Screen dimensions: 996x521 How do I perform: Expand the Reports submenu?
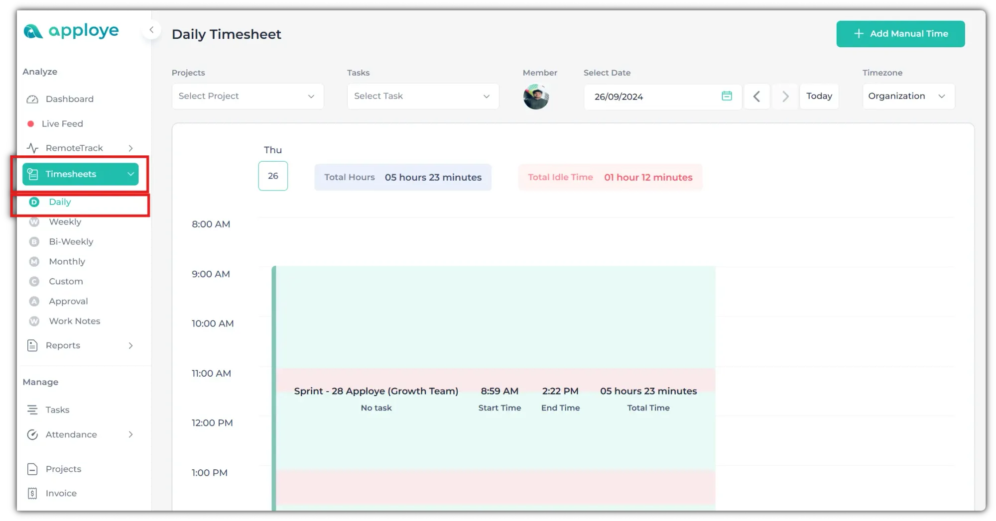[130, 346]
